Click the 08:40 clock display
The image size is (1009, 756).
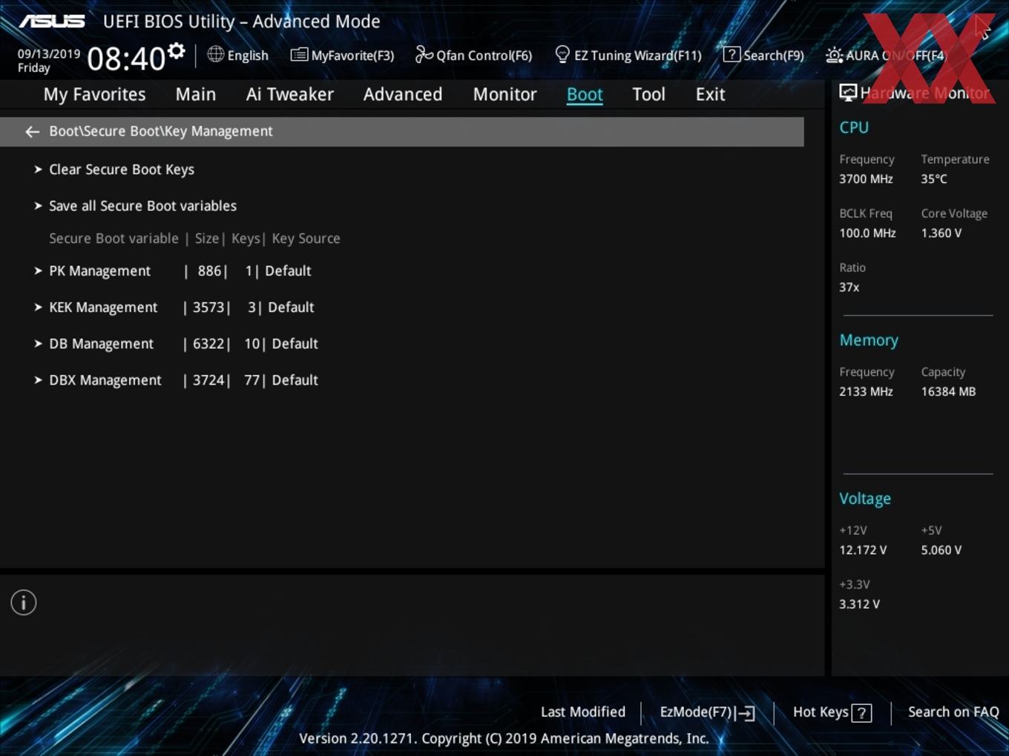[x=126, y=59]
